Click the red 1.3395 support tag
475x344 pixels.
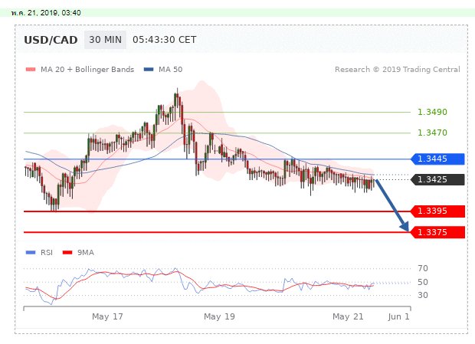tap(437, 211)
